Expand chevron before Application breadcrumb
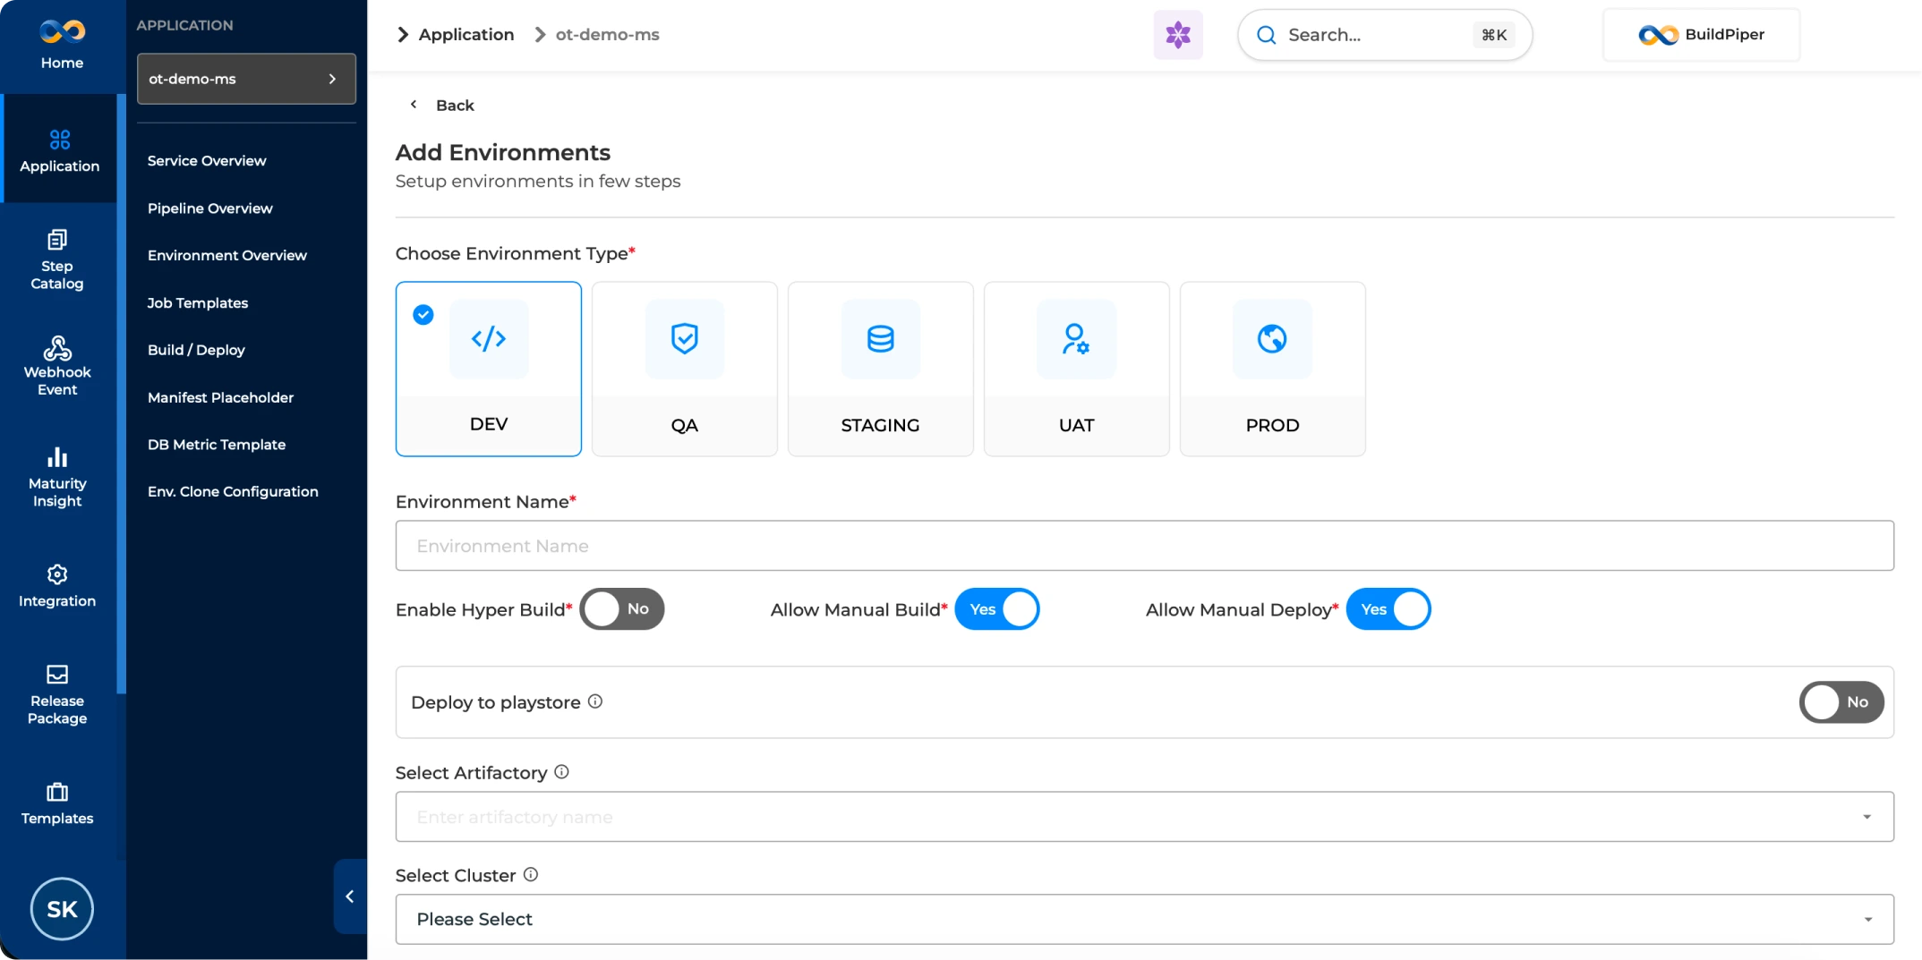Image resolution: width=1922 pixels, height=960 pixels. pyautogui.click(x=403, y=35)
